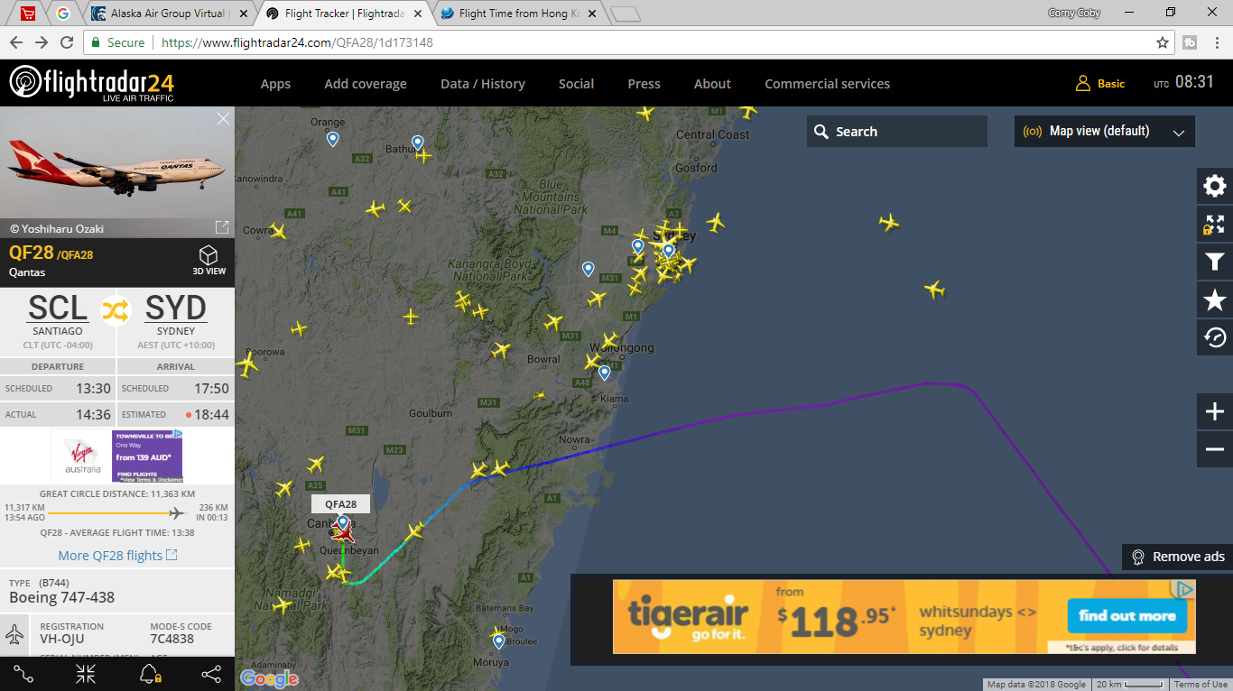Center map on aircraft icon in bottom bar
This screenshot has height=691, width=1233.
[86, 674]
